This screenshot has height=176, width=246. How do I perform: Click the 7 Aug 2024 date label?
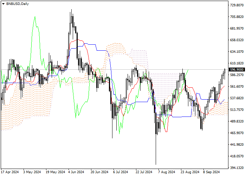(x=167, y=172)
